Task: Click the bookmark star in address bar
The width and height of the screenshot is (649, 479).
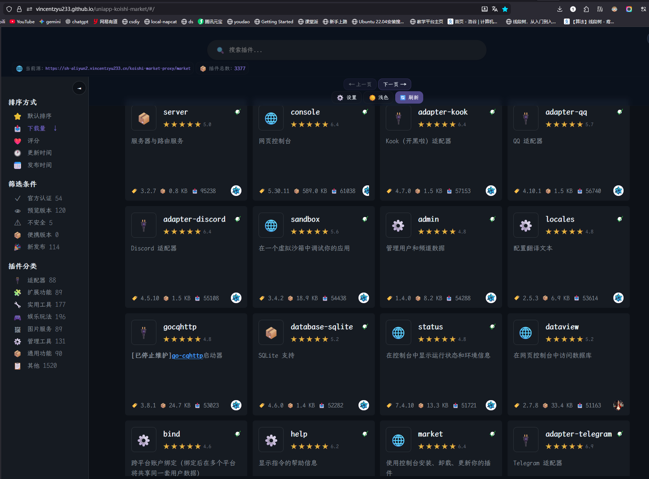Action: click(x=505, y=9)
